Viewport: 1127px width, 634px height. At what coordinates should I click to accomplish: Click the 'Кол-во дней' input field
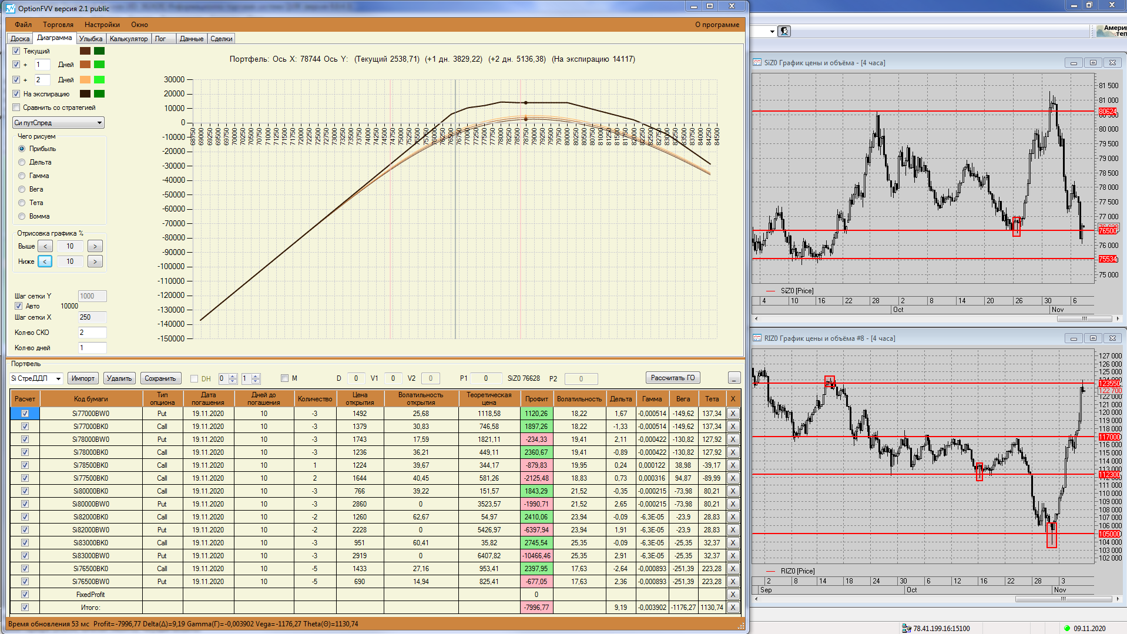point(92,348)
